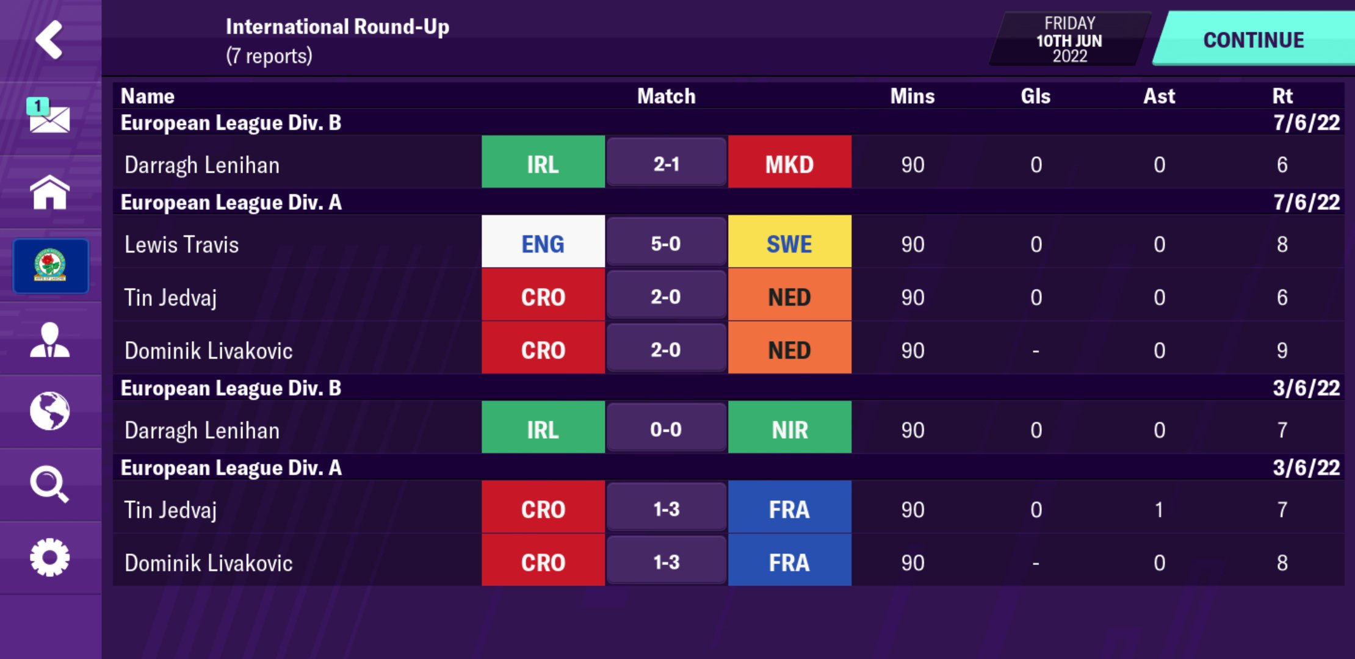
Task: Open the ENG 5-0 SWE score
Action: (x=666, y=242)
